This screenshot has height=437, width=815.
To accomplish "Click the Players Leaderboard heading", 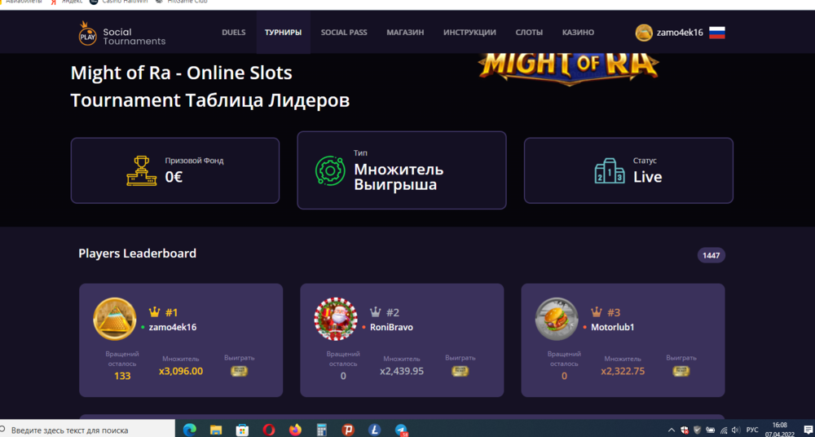I will (137, 254).
